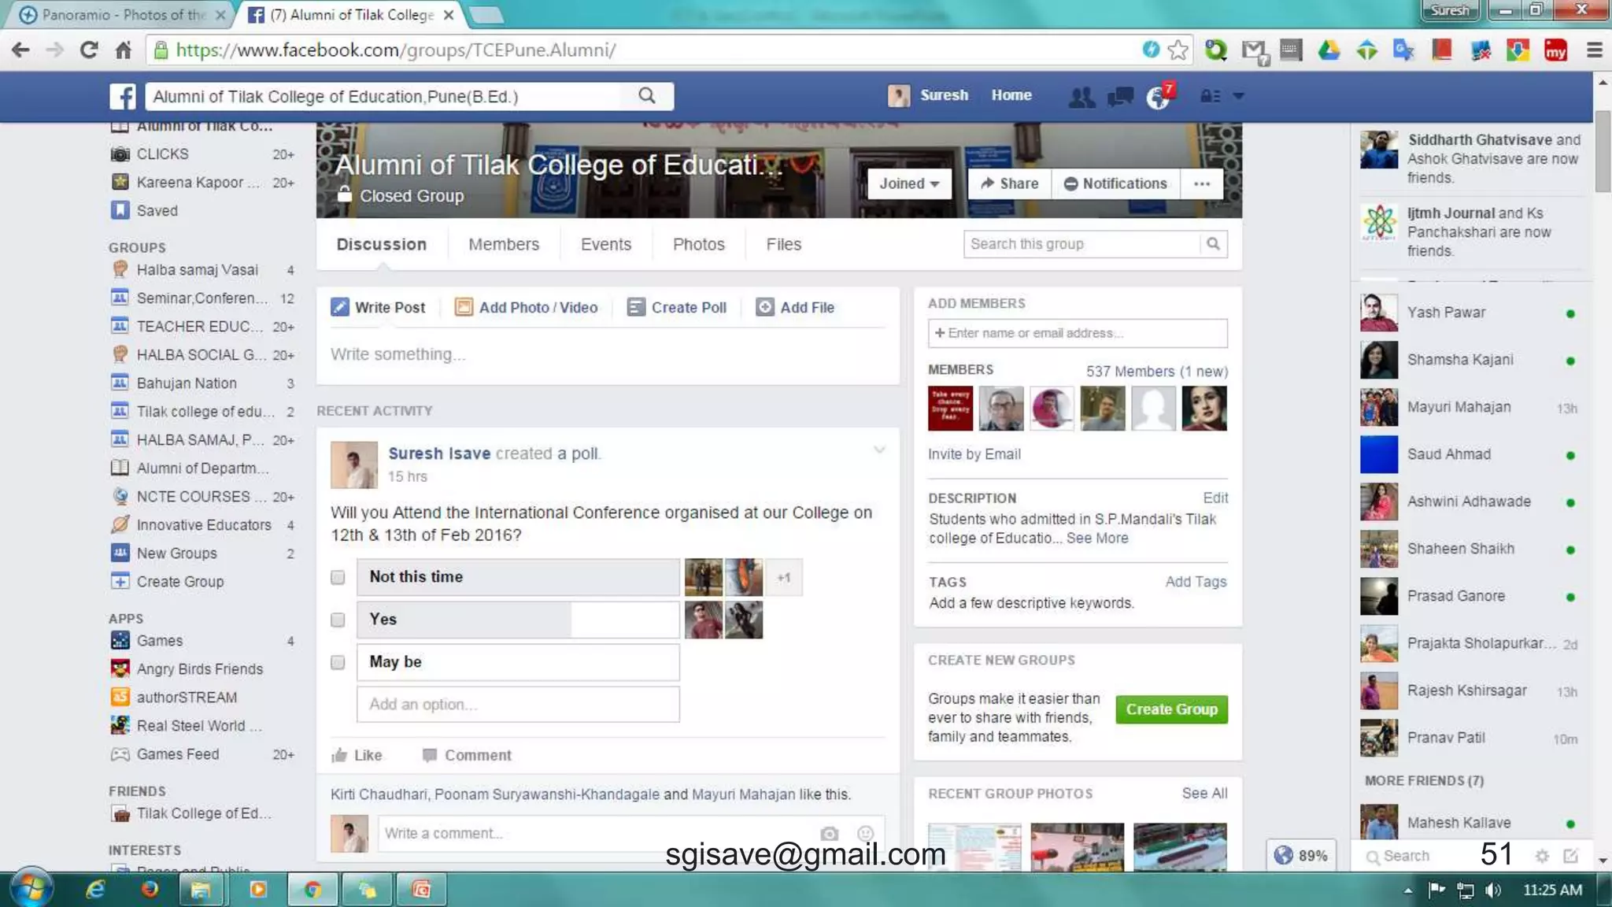Viewport: 1612px width, 907px height.
Task: Click the green Create Group button
Action: pos(1171,709)
